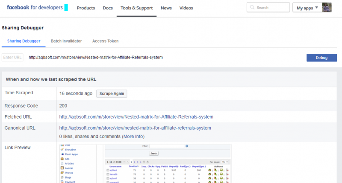The image size is (342, 183).
Task: Click the URL text in Enter URL field
Action: pos(96,58)
